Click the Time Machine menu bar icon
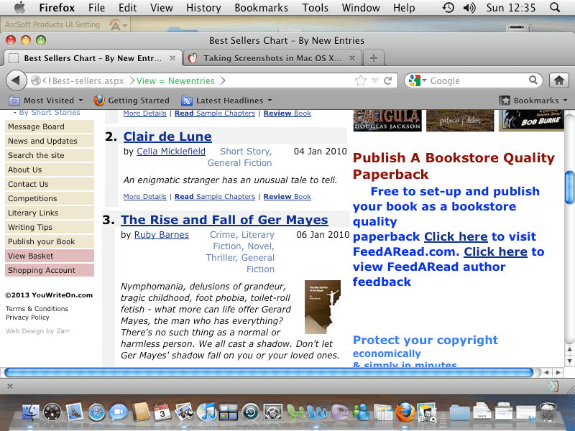This screenshot has height=431, width=575. click(x=448, y=7)
